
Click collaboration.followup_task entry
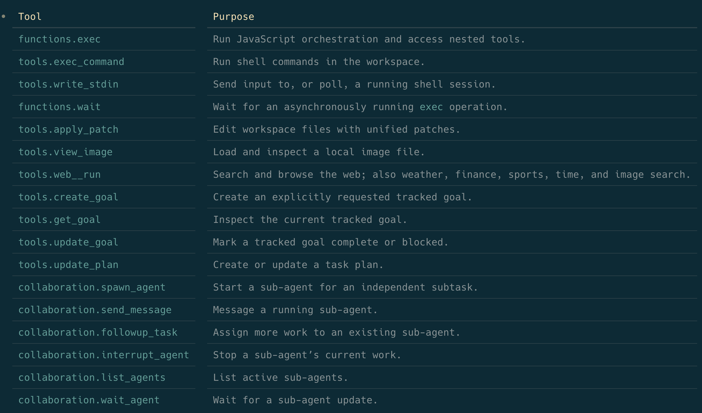coord(98,333)
